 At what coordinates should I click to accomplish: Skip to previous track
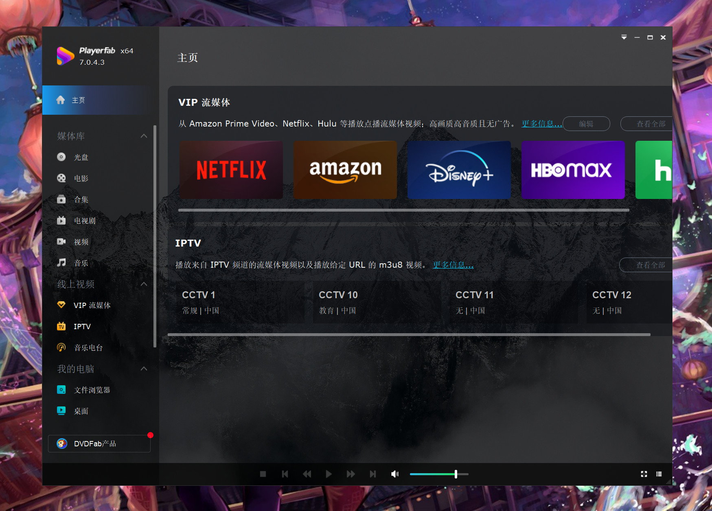pyautogui.click(x=285, y=474)
